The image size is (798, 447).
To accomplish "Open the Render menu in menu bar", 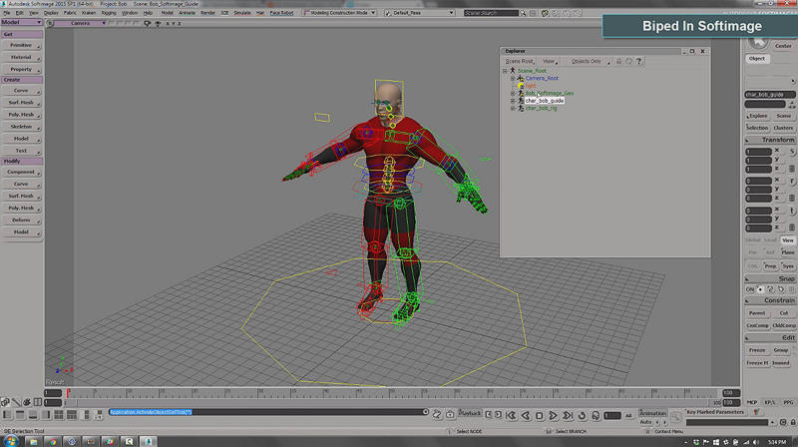I will [x=207, y=13].
